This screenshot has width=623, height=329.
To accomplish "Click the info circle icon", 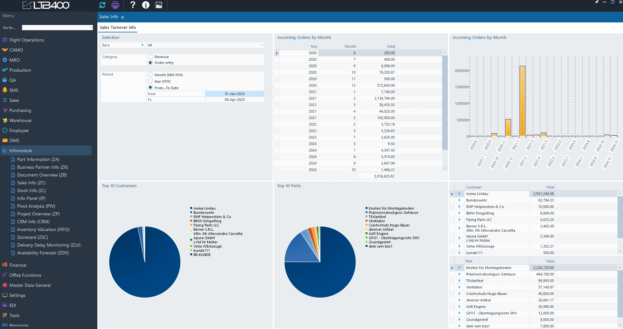I will (x=146, y=5).
